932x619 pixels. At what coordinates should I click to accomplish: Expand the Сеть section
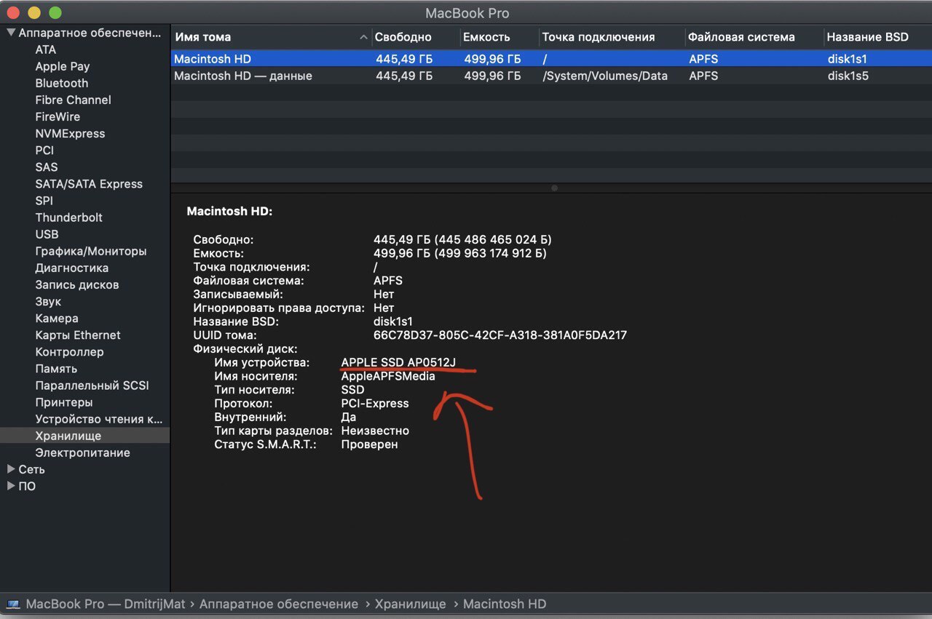[x=11, y=469]
